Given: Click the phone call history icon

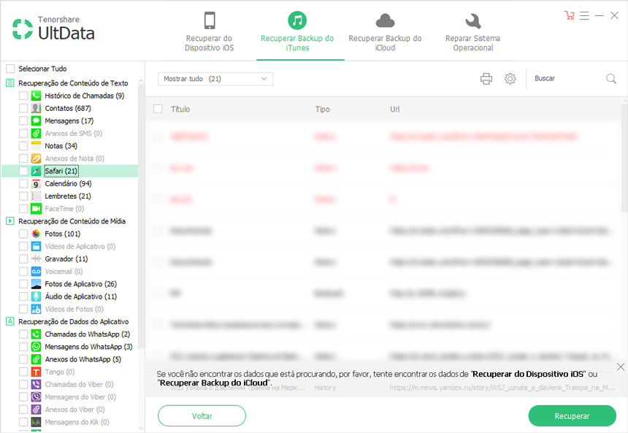Looking at the screenshot, I should pos(36,96).
